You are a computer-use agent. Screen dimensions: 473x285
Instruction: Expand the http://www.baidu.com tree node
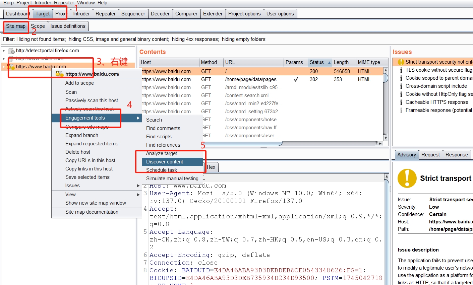[4, 59]
